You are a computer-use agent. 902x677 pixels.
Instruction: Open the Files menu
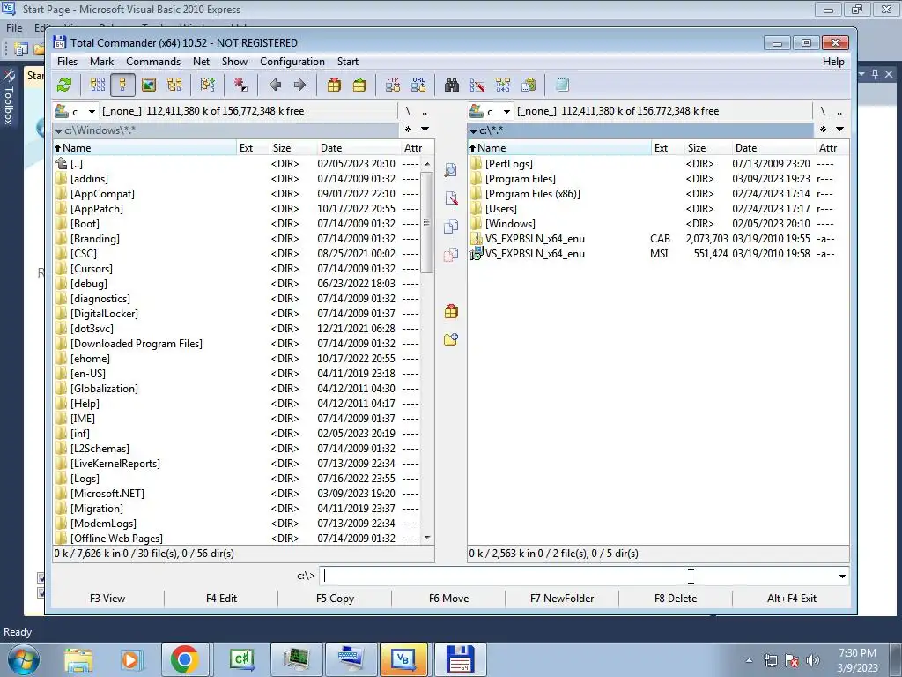click(67, 62)
